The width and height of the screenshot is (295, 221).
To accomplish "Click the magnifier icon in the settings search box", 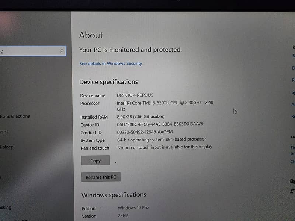I will [62, 51].
